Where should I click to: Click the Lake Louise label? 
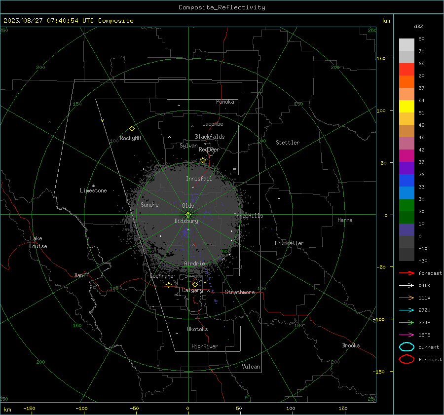click(x=38, y=242)
